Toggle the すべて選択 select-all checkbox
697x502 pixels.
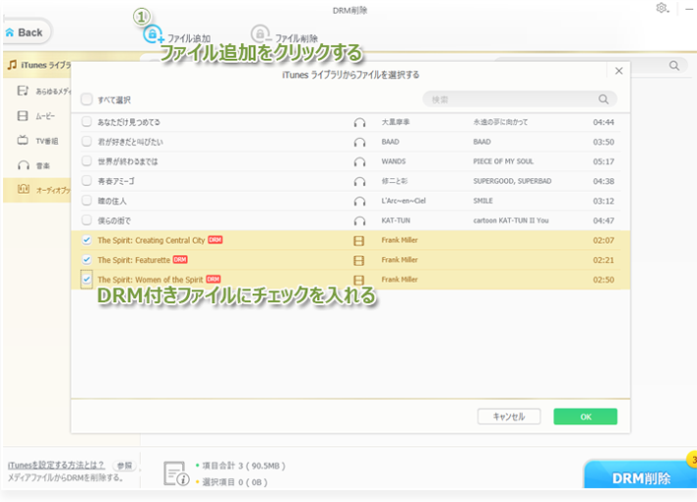pos(87,99)
